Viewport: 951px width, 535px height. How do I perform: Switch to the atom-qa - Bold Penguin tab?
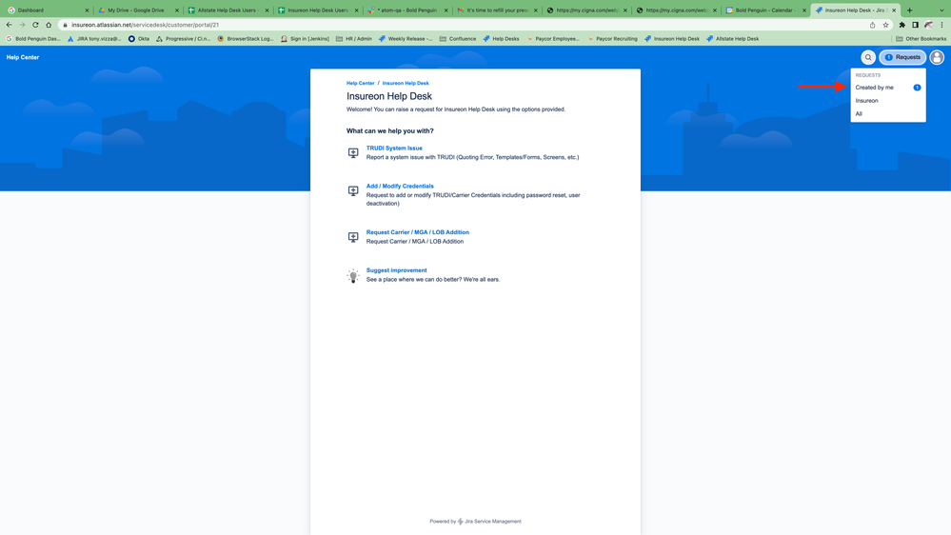click(406, 10)
